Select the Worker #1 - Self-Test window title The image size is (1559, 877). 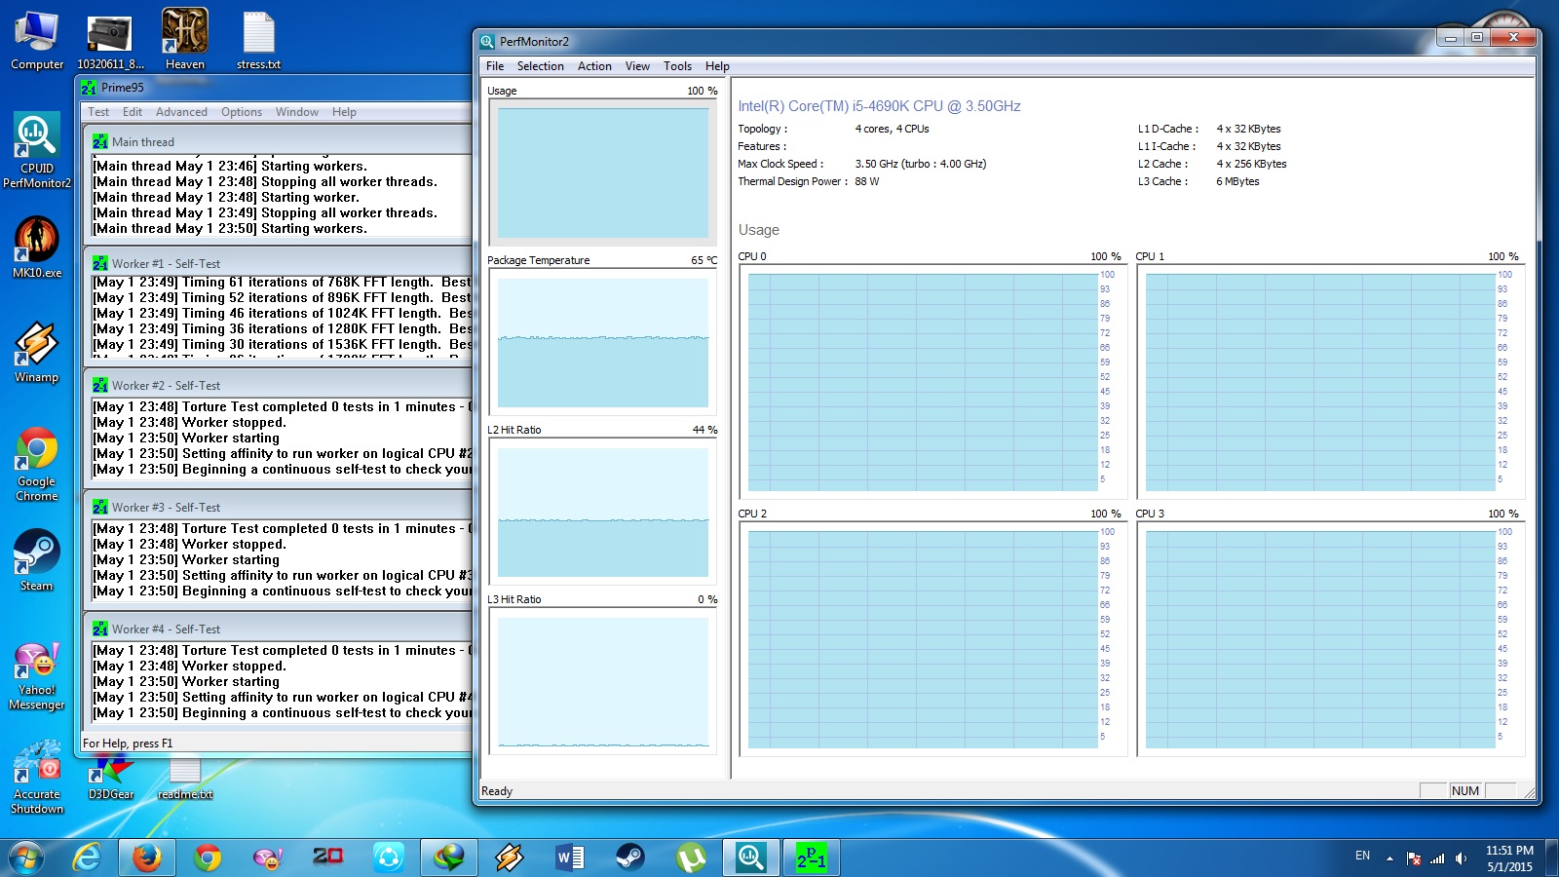click(x=166, y=264)
